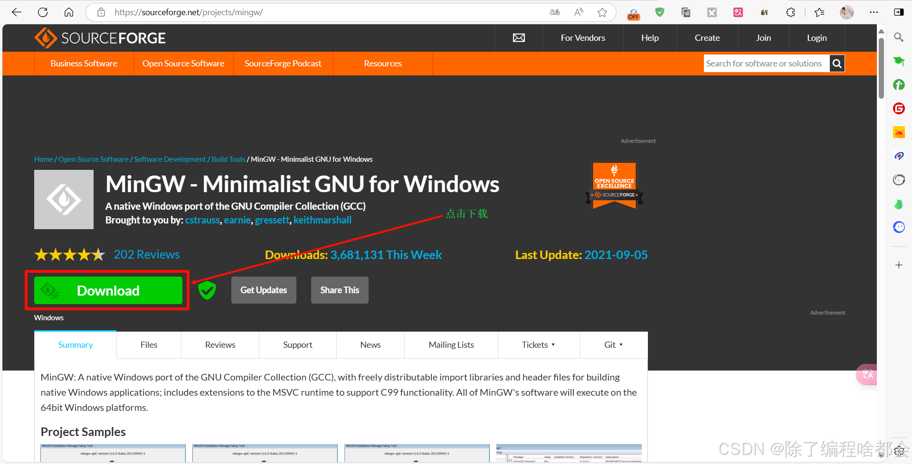Open the browser profile avatar
The image size is (912, 464).
(x=846, y=12)
